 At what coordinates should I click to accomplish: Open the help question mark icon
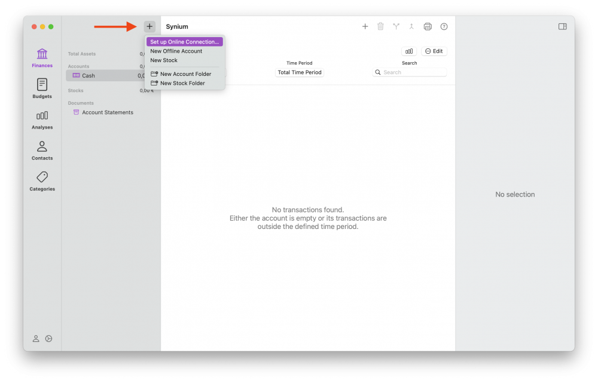[x=443, y=26]
